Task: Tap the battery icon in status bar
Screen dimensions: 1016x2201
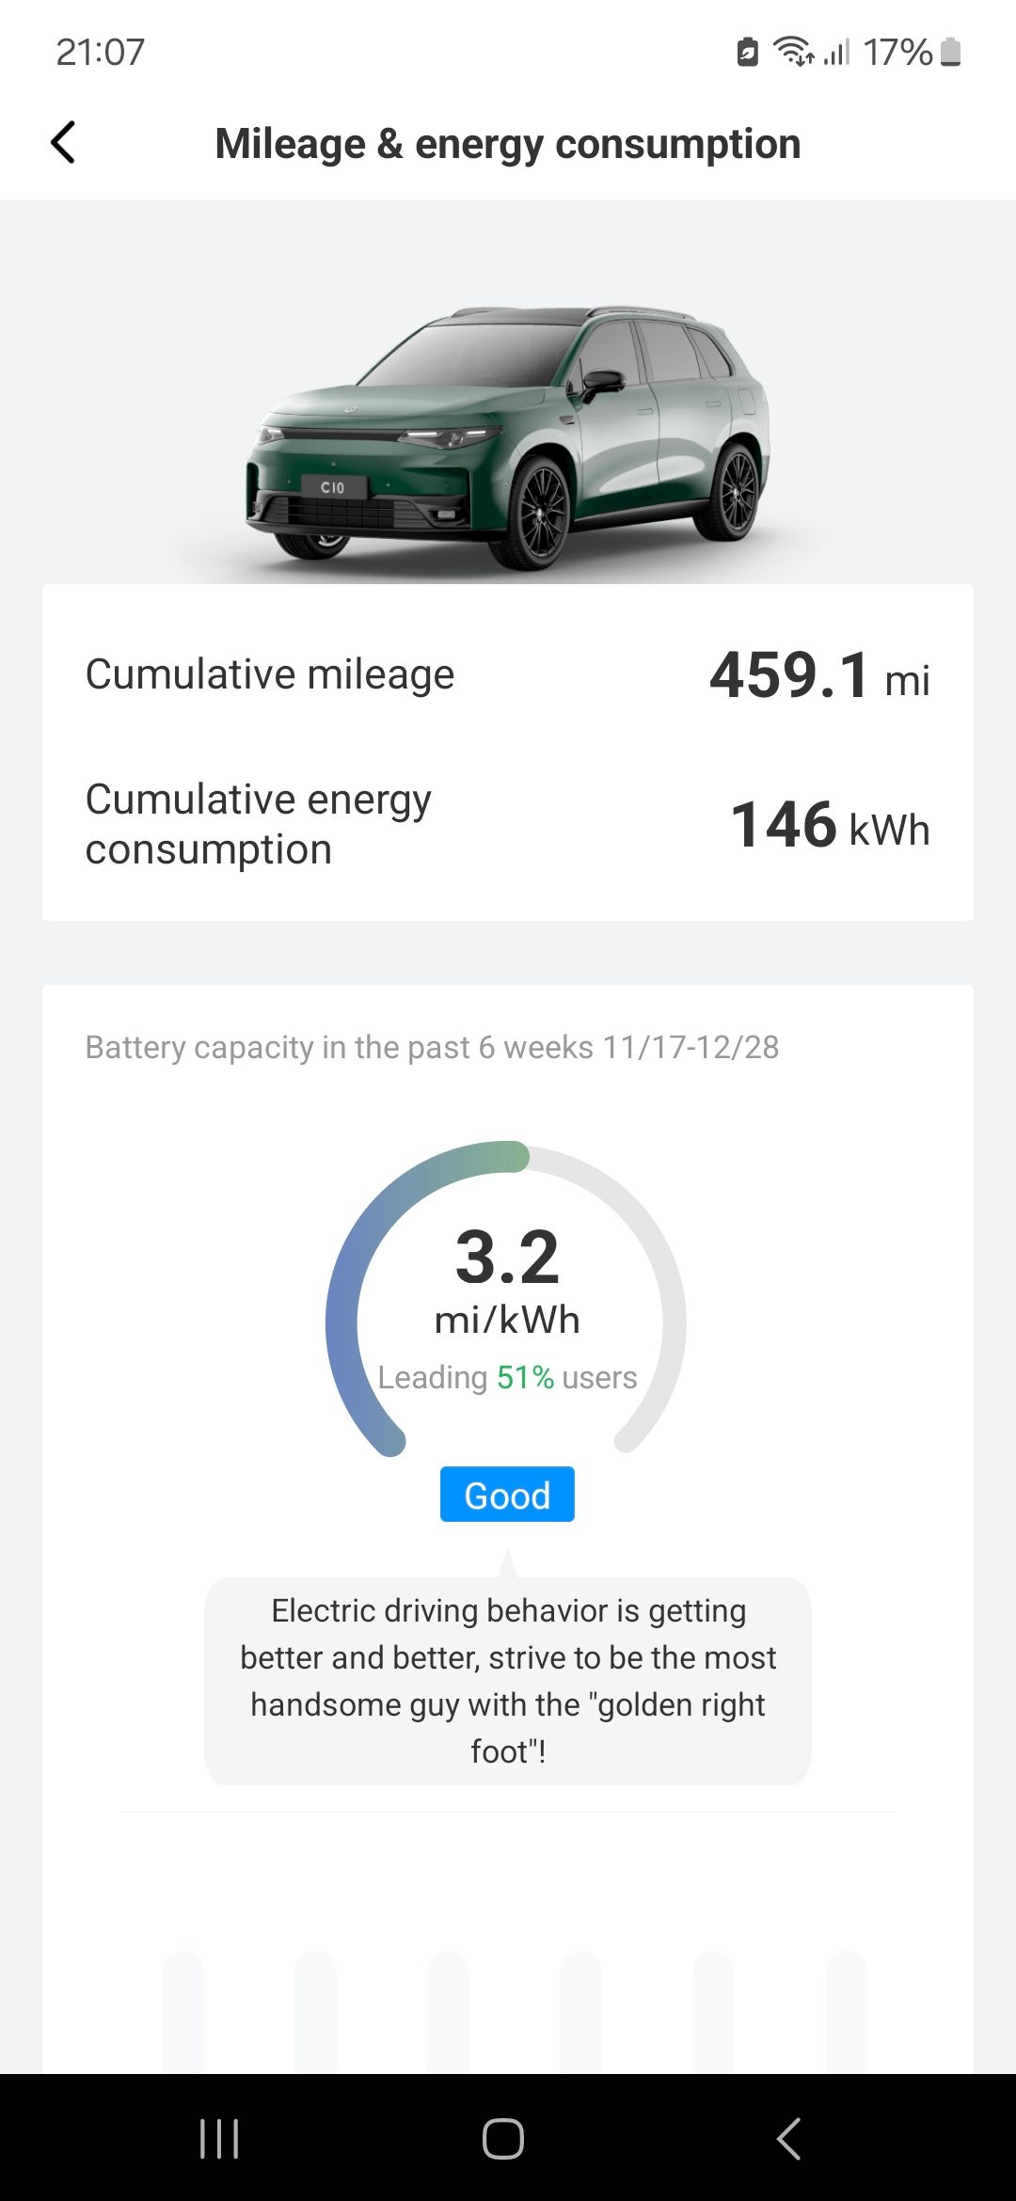Action: click(x=951, y=52)
